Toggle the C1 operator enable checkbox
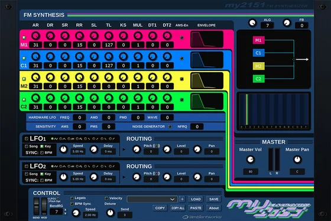This screenshot has width=331, height=221. point(24,58)
